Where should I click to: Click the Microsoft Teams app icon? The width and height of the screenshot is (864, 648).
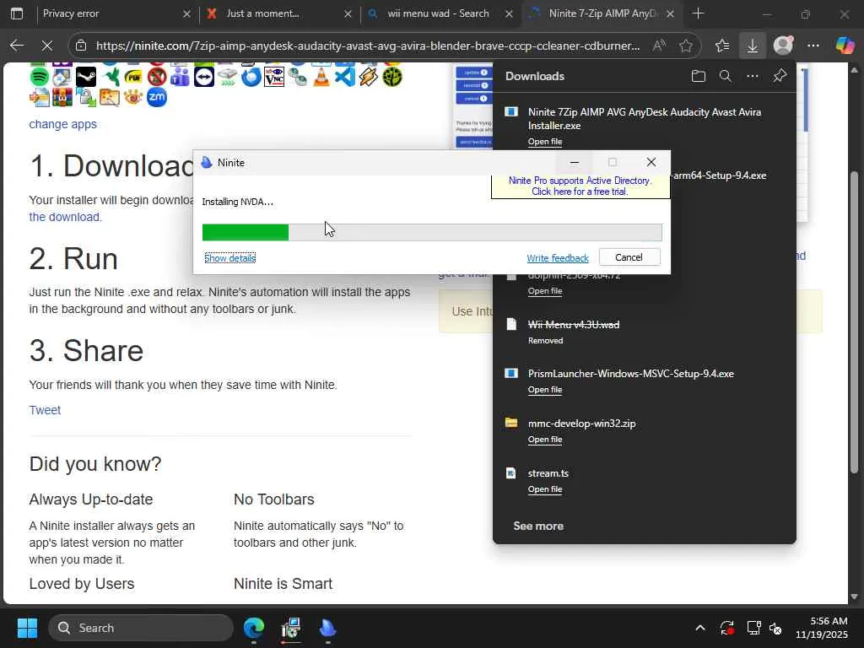pyautogui.click(x=181, y=77)
